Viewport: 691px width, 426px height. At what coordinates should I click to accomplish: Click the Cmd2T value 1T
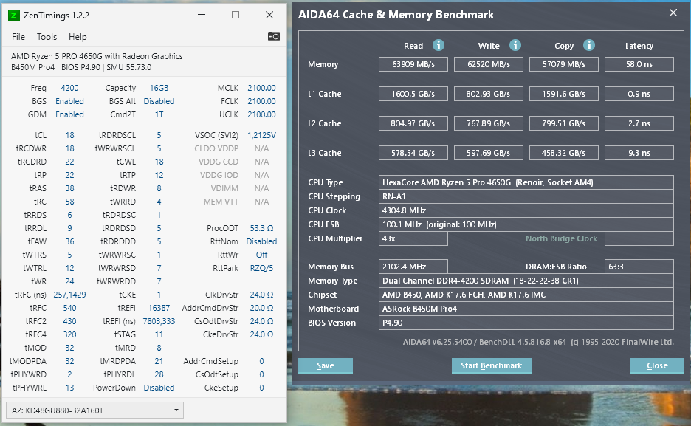pos(159,114)
